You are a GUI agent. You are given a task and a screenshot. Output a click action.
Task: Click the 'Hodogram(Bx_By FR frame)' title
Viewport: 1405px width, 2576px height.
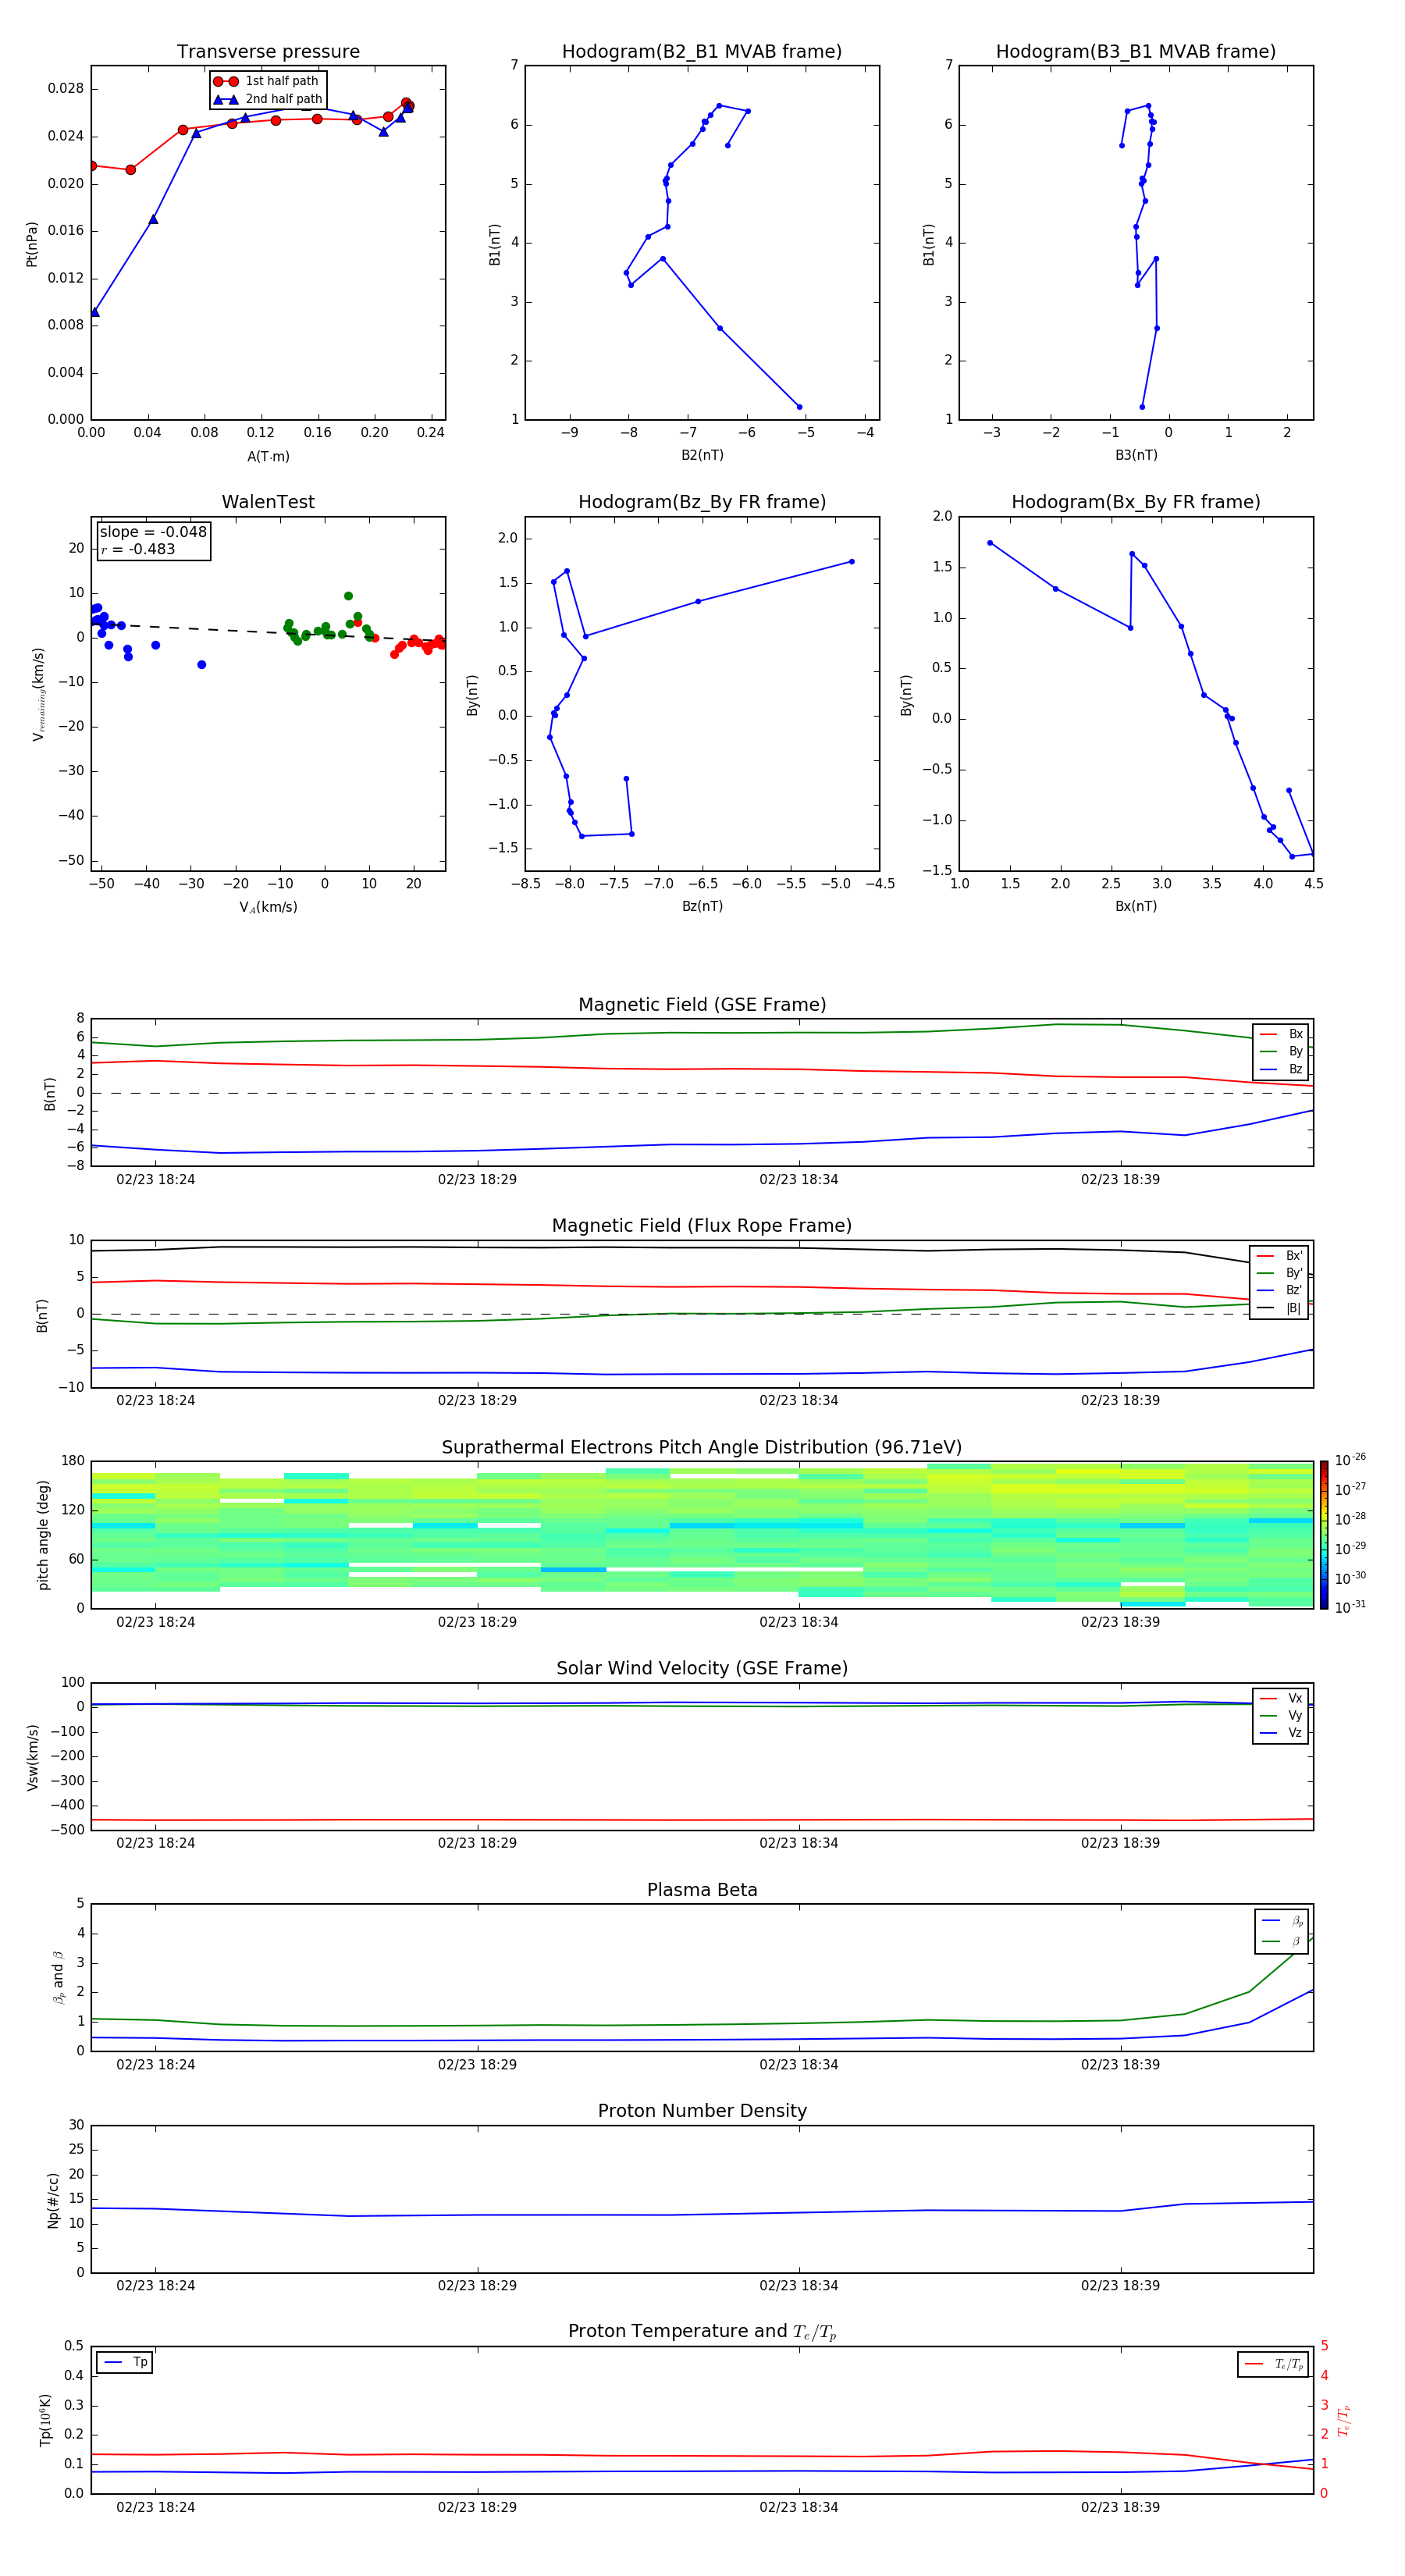[x=1136, y=502]
